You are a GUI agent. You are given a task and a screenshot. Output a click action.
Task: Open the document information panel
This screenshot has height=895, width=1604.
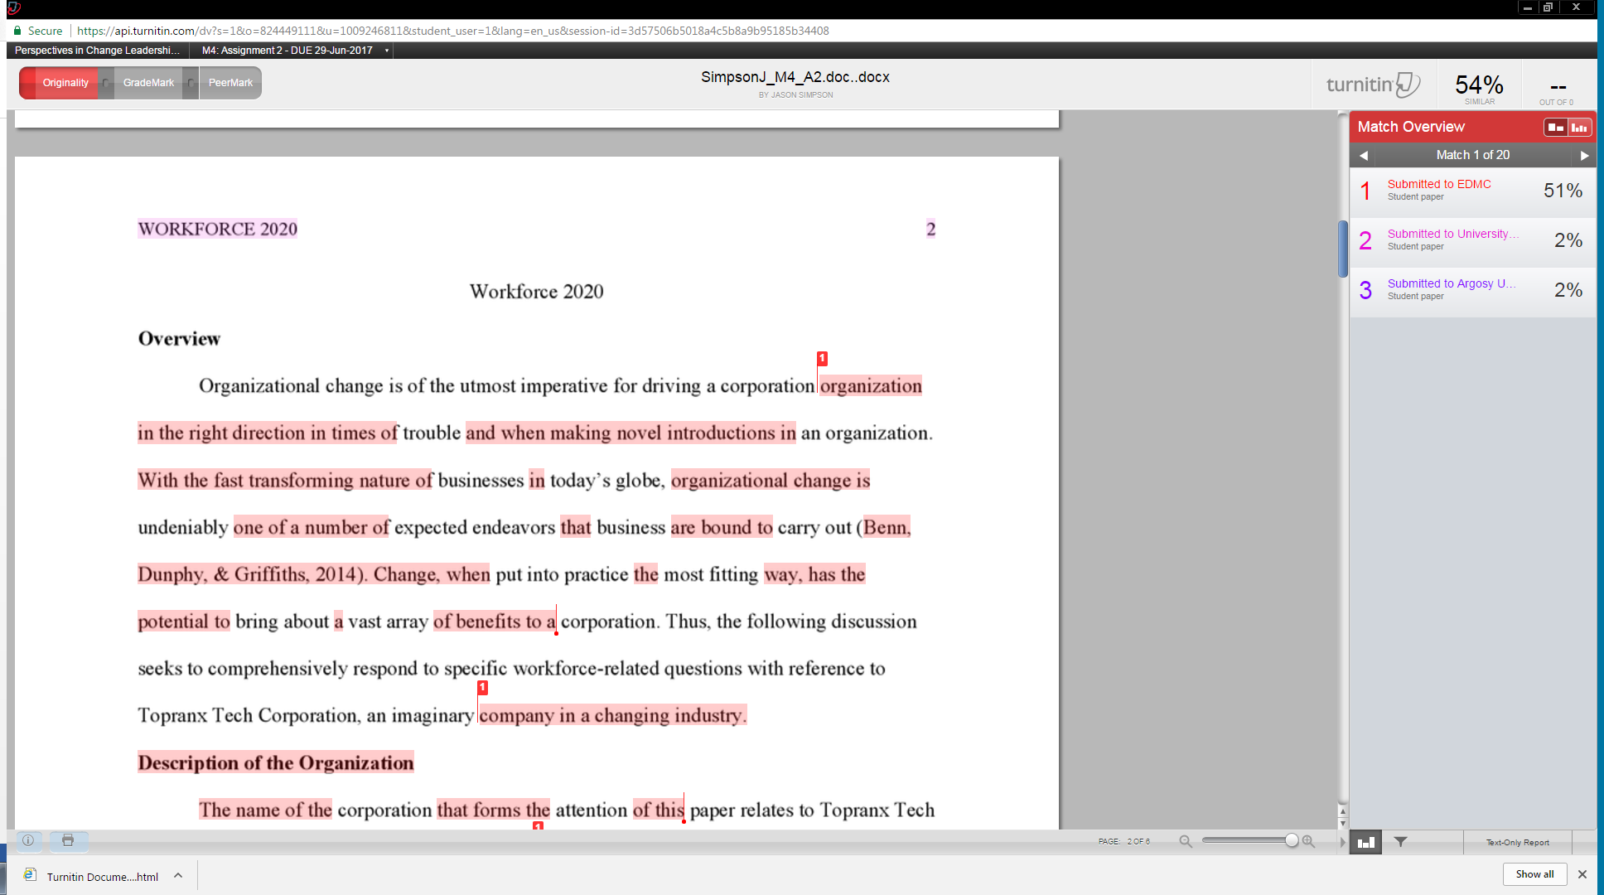27,841
